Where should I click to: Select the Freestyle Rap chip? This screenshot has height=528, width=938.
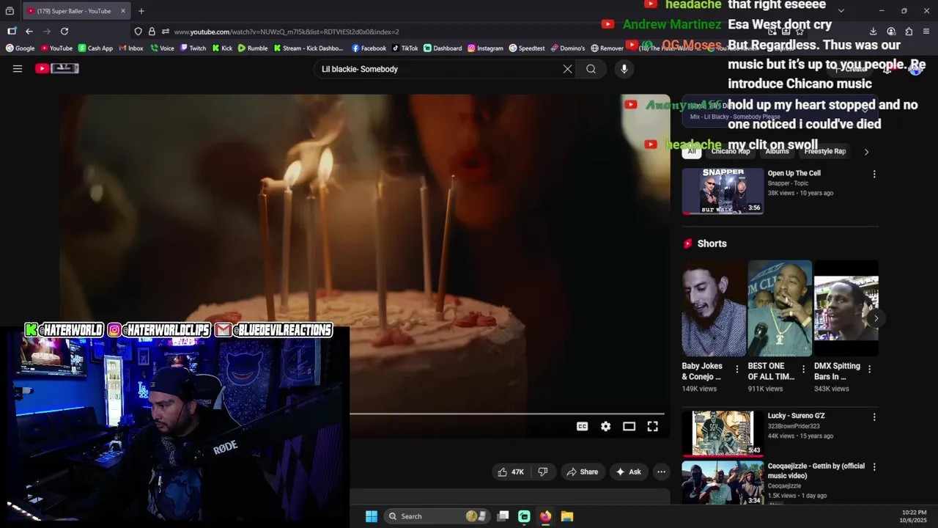click(825, 151)
